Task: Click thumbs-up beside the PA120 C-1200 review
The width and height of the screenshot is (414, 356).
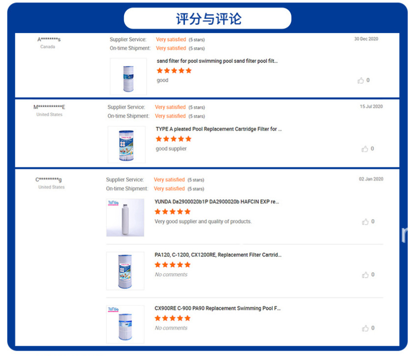Action: tap(365, 275)
